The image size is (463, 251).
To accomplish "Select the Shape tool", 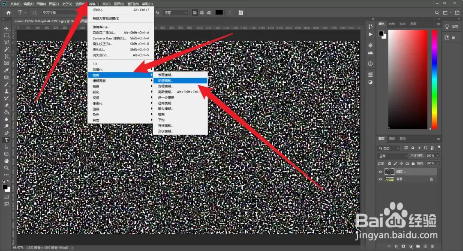I will [6, 154].
